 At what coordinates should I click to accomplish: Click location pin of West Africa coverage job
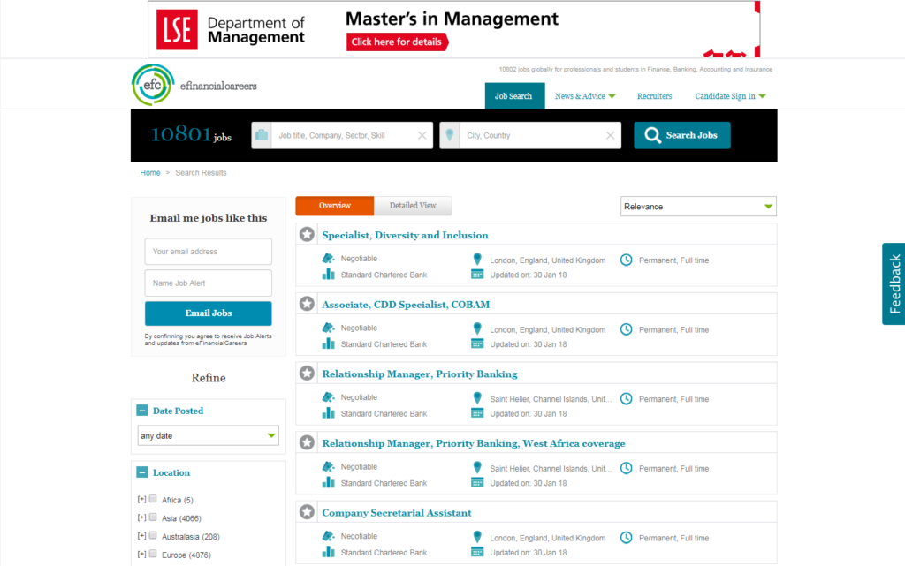(477, 467)
